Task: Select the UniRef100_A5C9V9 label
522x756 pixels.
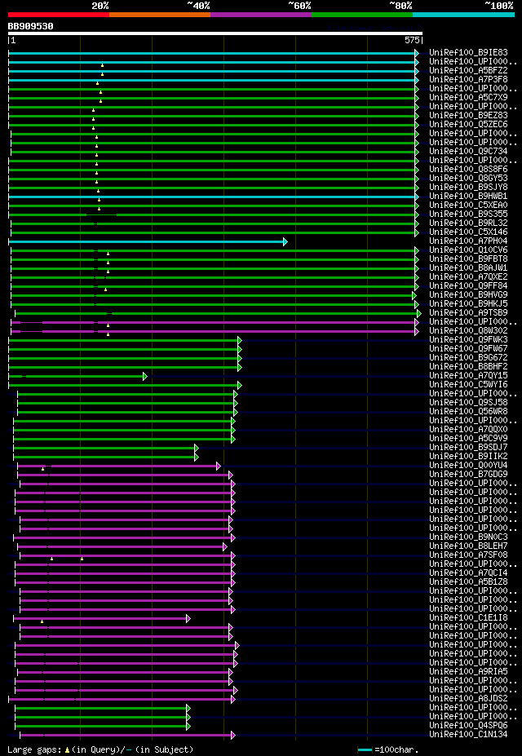Action: (468, 438)
